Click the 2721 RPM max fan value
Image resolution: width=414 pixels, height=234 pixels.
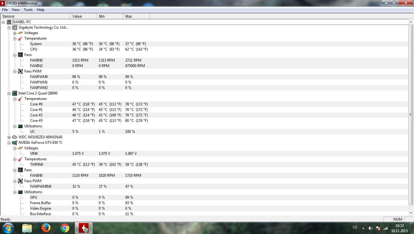(133, 60)
